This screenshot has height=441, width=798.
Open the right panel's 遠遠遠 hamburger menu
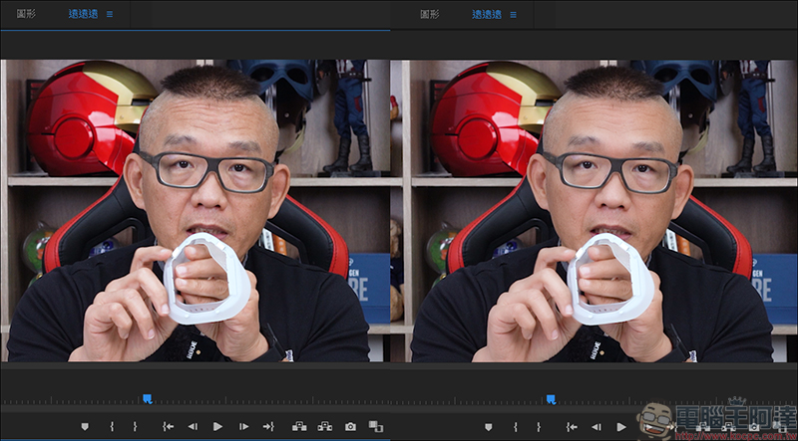tap(514, 14)
